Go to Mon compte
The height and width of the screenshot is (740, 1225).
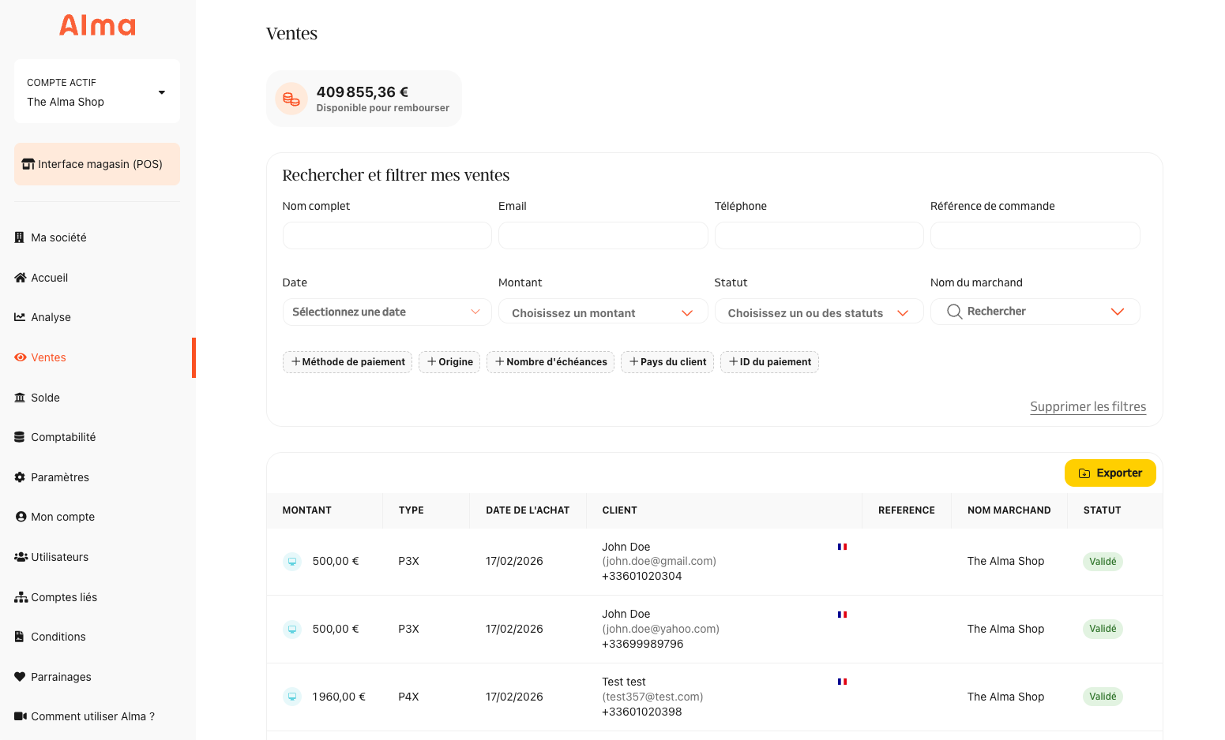coord(62,517)
